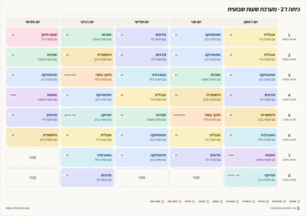306x216 pixels.
Task: Open Tuesday period 7 מתמטיקה card
Action: [142, 157]
